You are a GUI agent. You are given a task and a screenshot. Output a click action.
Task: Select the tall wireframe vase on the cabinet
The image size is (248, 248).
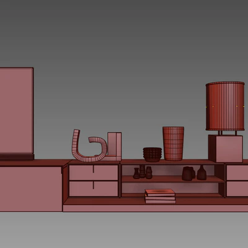pos(173,144)
